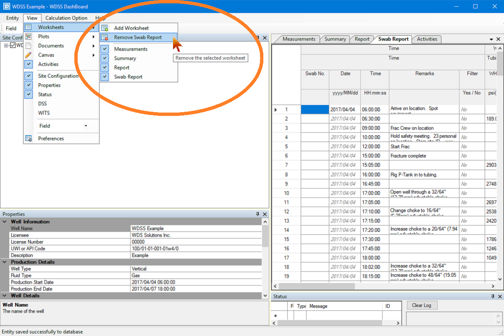
Task: Click the app icon in the title bar
Action: coord(6,6)
